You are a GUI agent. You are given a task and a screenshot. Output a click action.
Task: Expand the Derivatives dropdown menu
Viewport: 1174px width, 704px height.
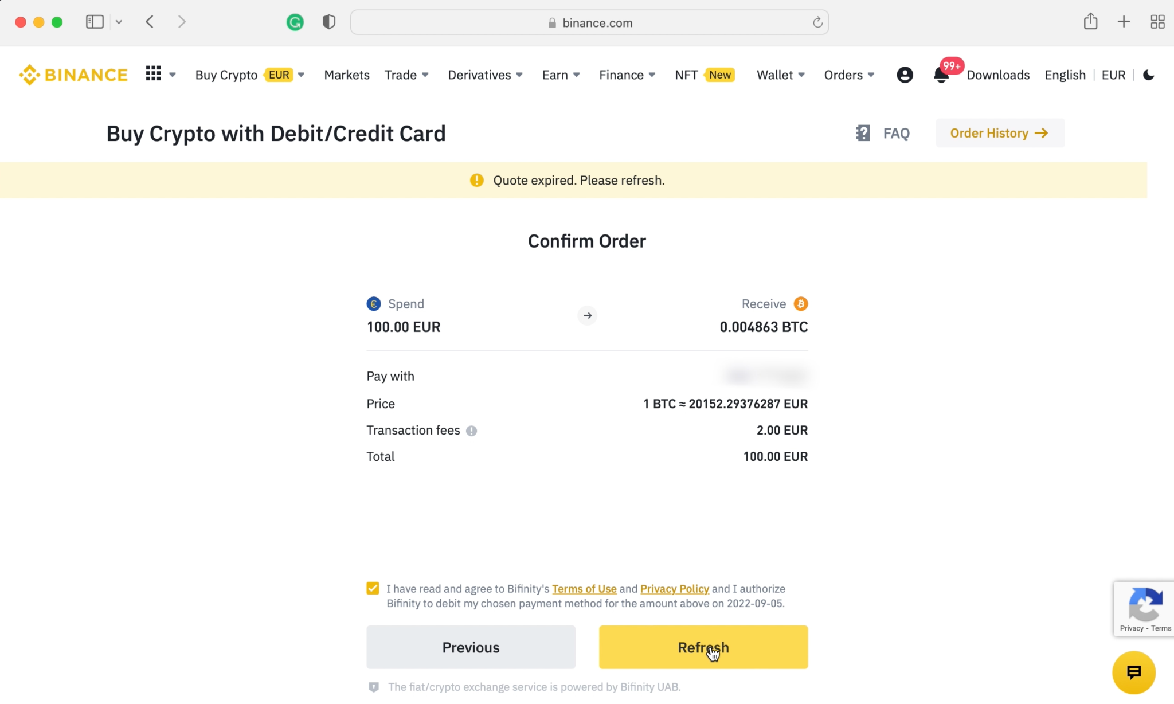485,75
